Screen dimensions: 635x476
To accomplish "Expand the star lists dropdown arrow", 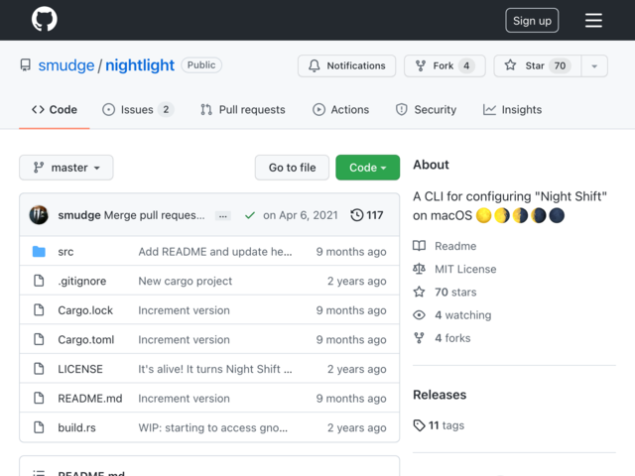I will (594, 66).
